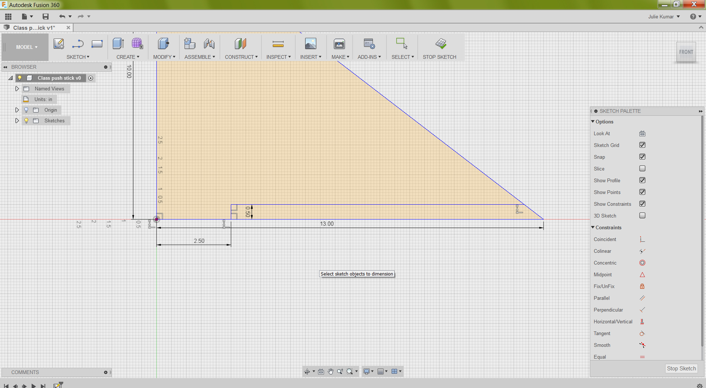
Task: Click the Pan hand navigation icon
Action: pyautogui.click(x=331, y=371)
